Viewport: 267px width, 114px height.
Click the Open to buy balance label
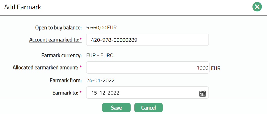click(x=58, y=28)
